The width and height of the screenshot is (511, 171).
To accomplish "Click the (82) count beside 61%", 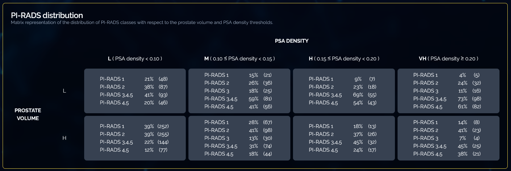I will pos(476,107).
